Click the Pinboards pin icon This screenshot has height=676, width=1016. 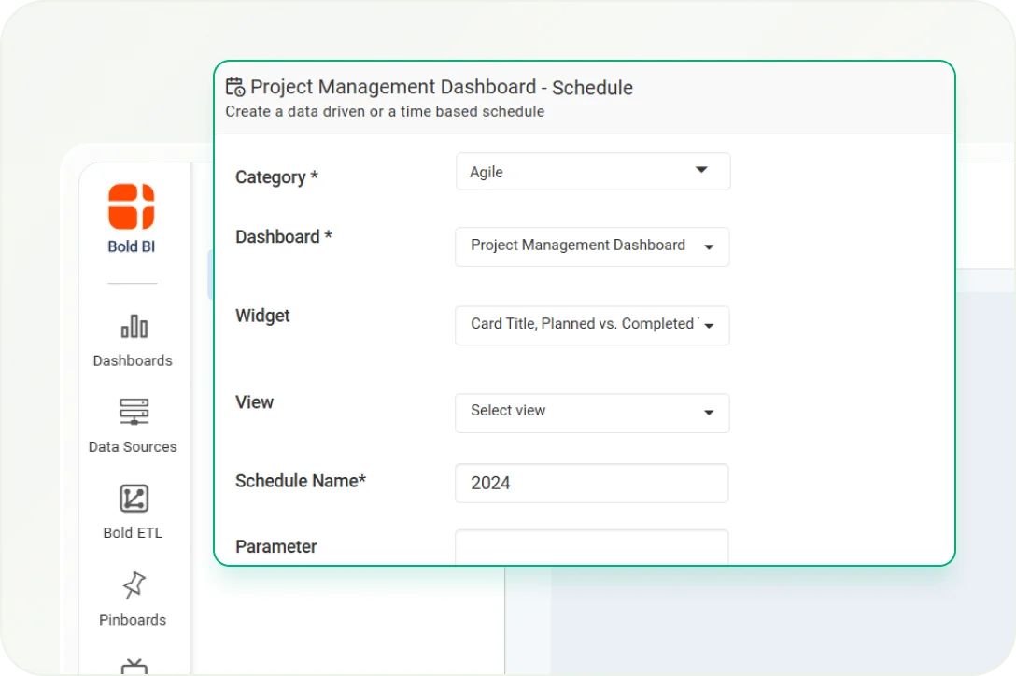tap(134, 585)
